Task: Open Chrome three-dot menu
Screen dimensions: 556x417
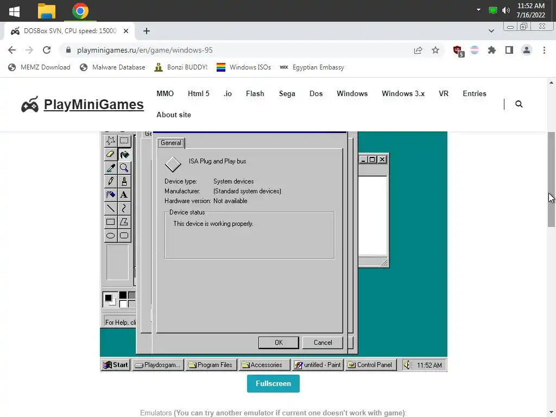Action: [x=544, y=50]
